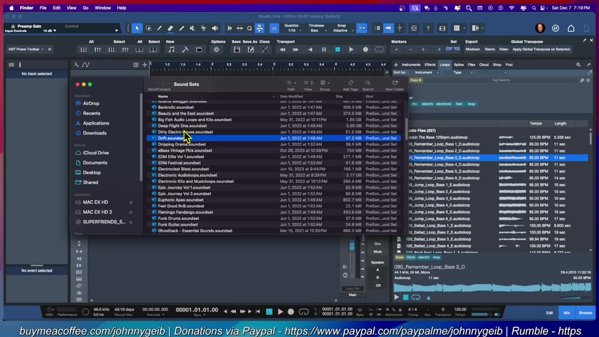Select Drift.soundset file row
Screen dimensions: 599x337
pyautogui.click(x=273, y=138)
